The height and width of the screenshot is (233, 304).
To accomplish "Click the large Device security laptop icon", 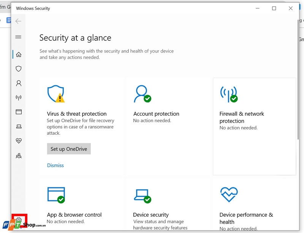I will click(143, 196).
